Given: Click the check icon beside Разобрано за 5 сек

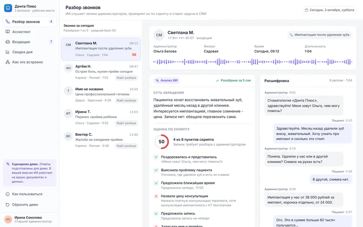Looking at the screenshot, I should 217,81.
